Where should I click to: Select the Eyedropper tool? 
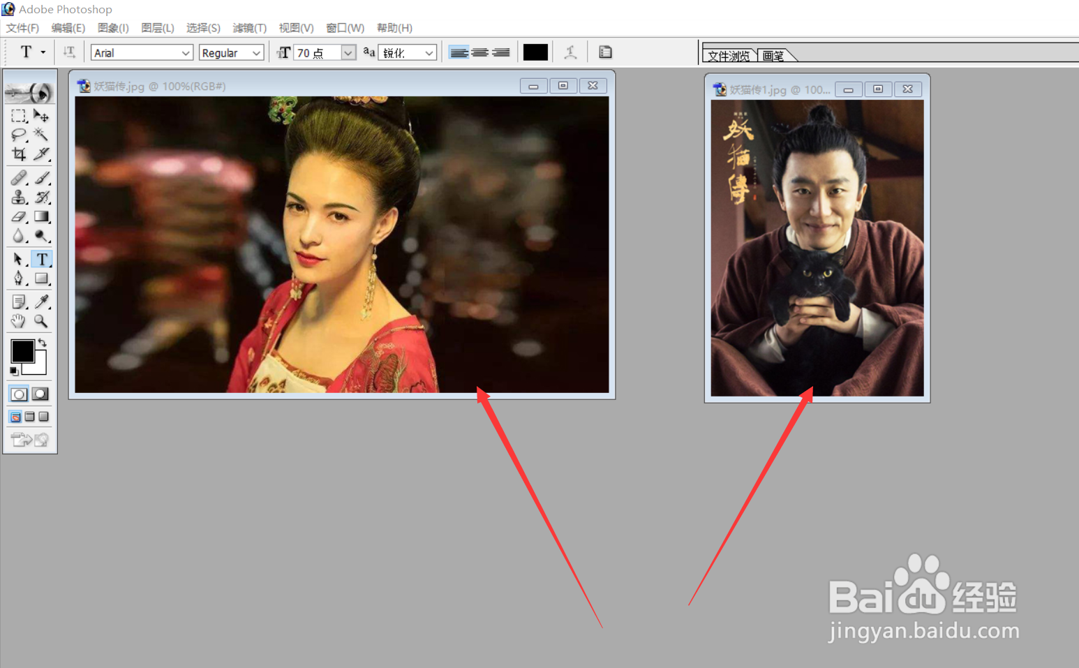41,302
